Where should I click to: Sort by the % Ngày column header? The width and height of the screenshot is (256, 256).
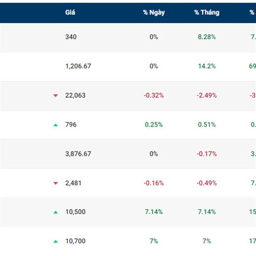pos(154,12)
